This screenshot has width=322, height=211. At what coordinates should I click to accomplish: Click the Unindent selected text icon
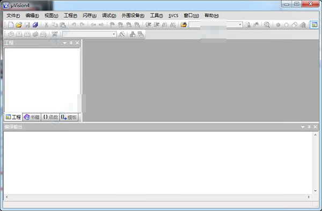tap(157, 25)
